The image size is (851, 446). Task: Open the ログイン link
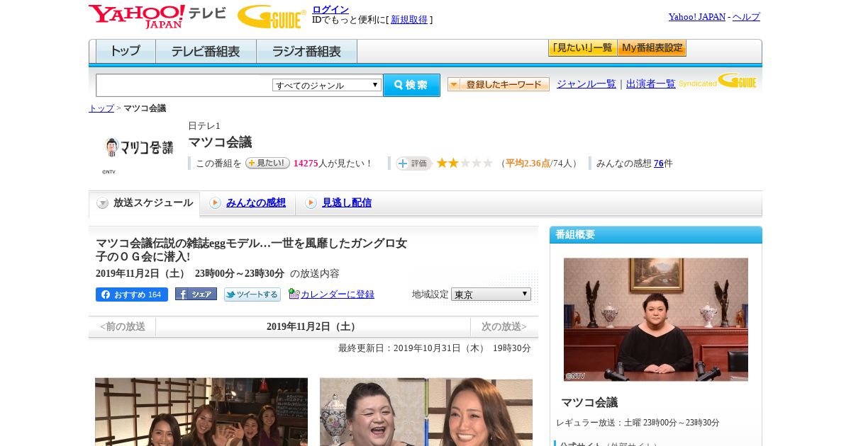[x=330, y=9]
